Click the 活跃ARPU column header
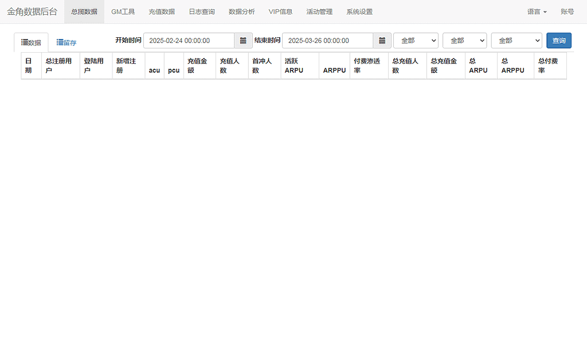 click(x=300, y=65)
